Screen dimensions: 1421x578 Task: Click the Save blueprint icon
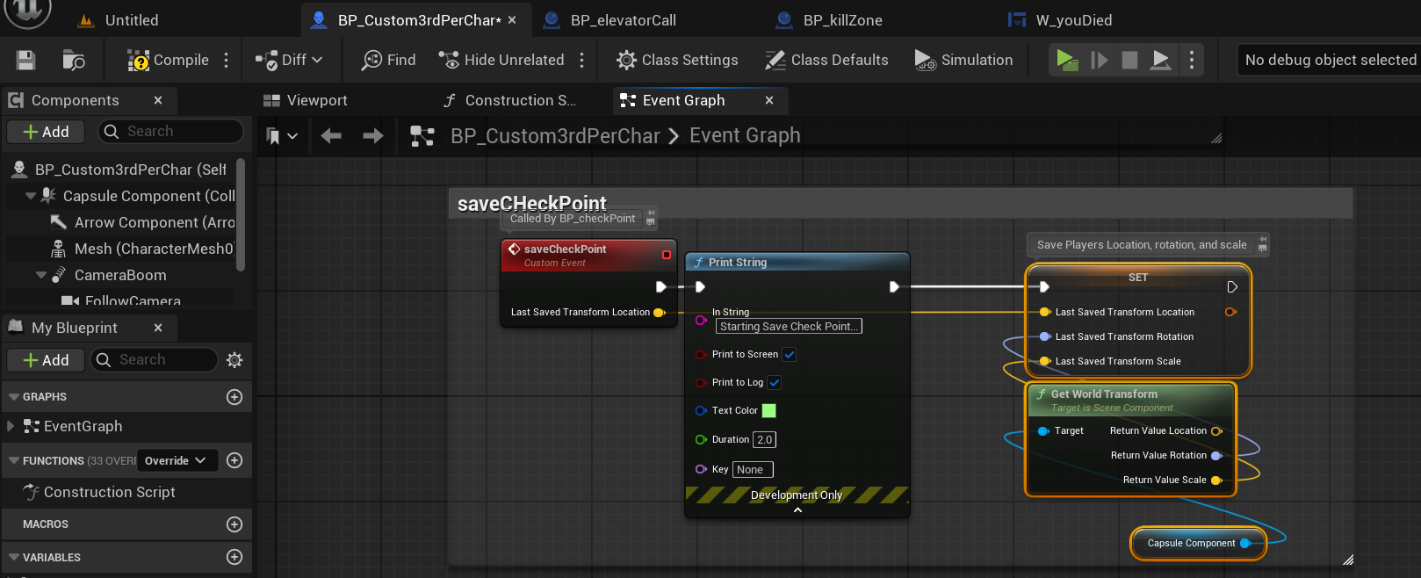[x=26, y=60]
